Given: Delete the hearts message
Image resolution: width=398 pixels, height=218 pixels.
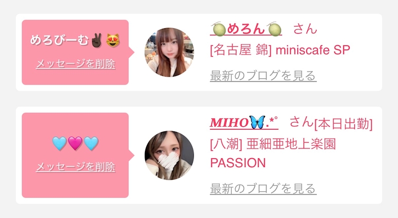Looking at the screenshot, I should [x=75, y=167].
